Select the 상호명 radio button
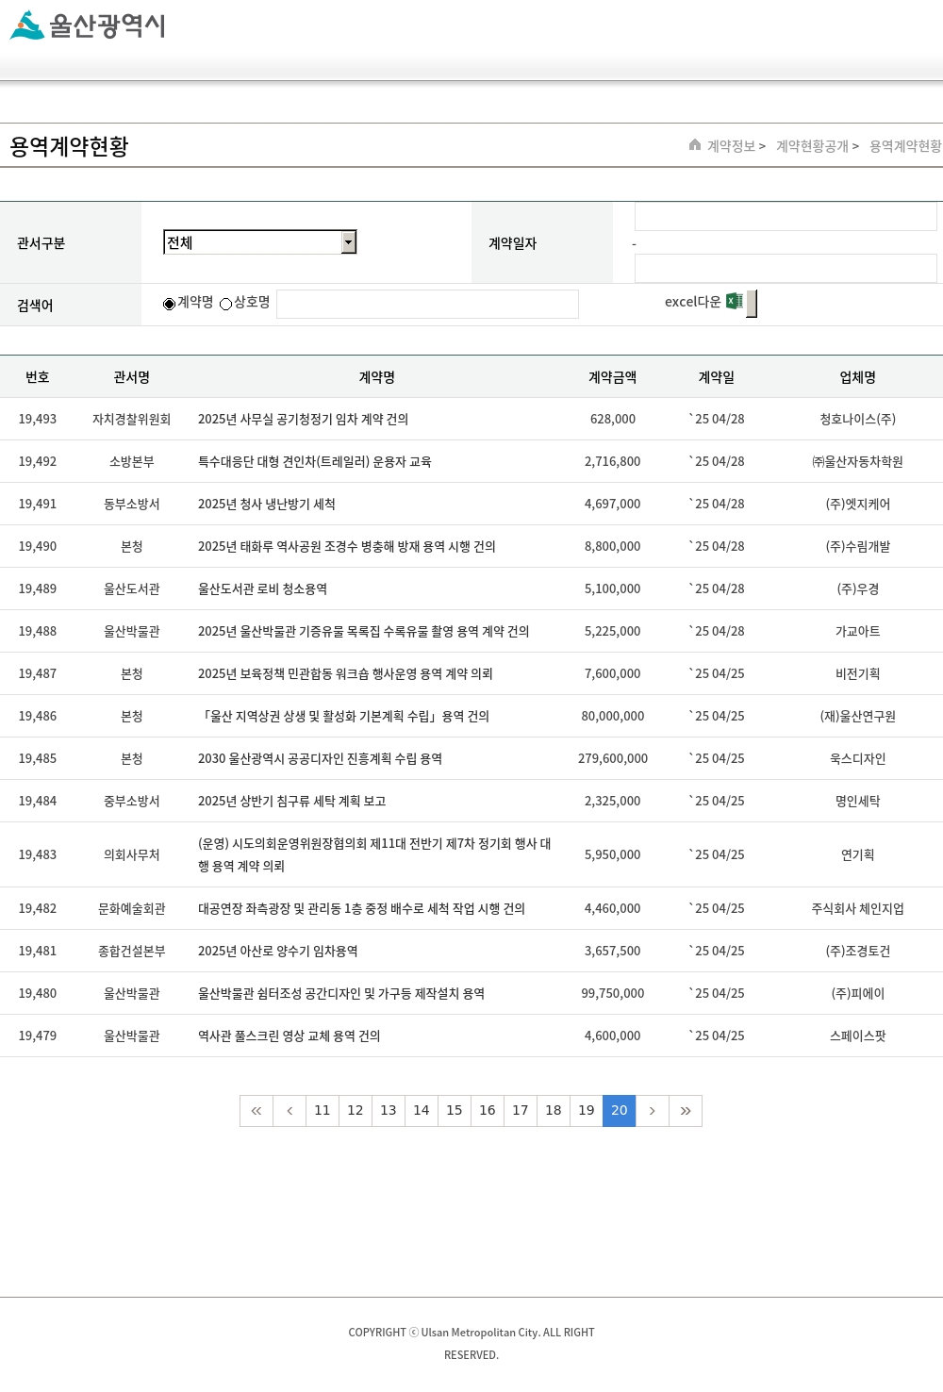 click(x=225, y=304)
